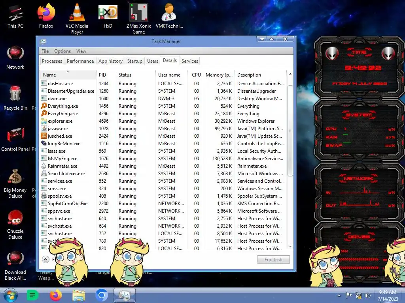The height and width of the screenshot is (303, 405).
Task: Sort by the Memory column header
Action: pos(219,75)
